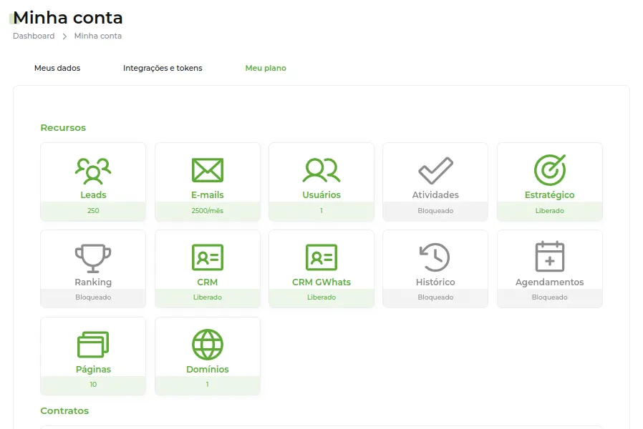Click the Histórico label
Image resolution: width=643 pixels, height=429 pixels.
[x=435, y=282]
